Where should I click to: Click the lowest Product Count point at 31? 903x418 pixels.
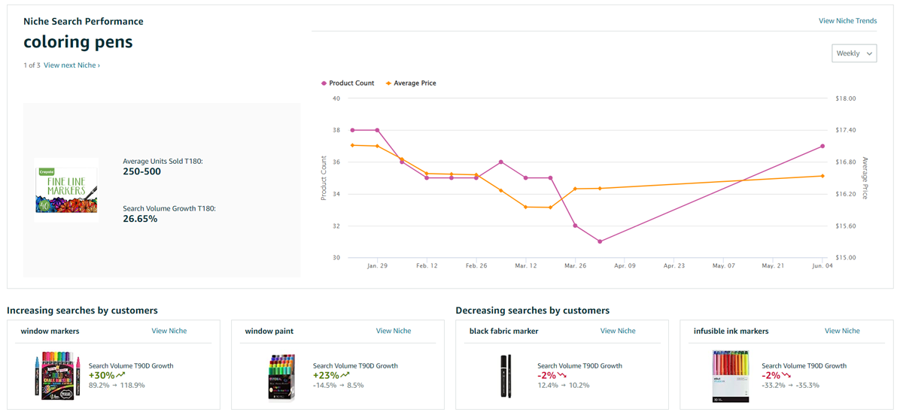tap(600, 241)
